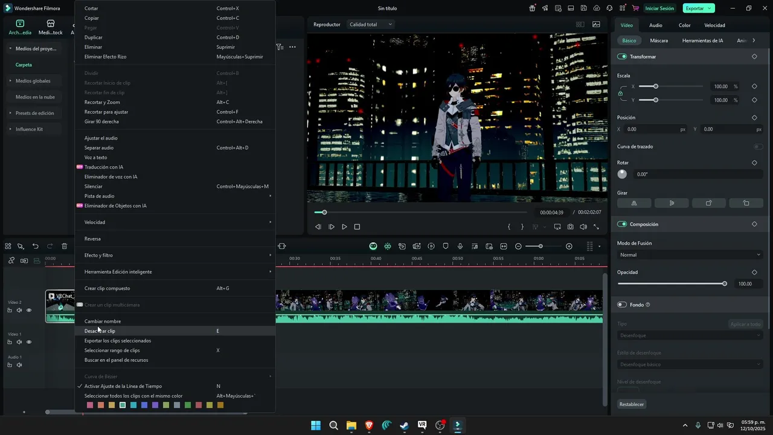
Task: Click the Windows Start button on taskbar
Action: tap(316, 425)
